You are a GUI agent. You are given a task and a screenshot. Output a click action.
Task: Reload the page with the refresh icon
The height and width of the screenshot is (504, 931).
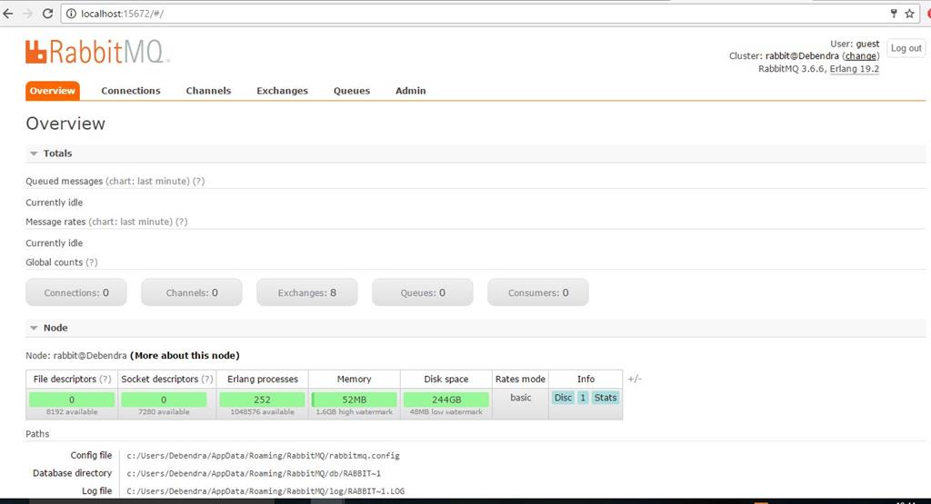coord(47,14)
